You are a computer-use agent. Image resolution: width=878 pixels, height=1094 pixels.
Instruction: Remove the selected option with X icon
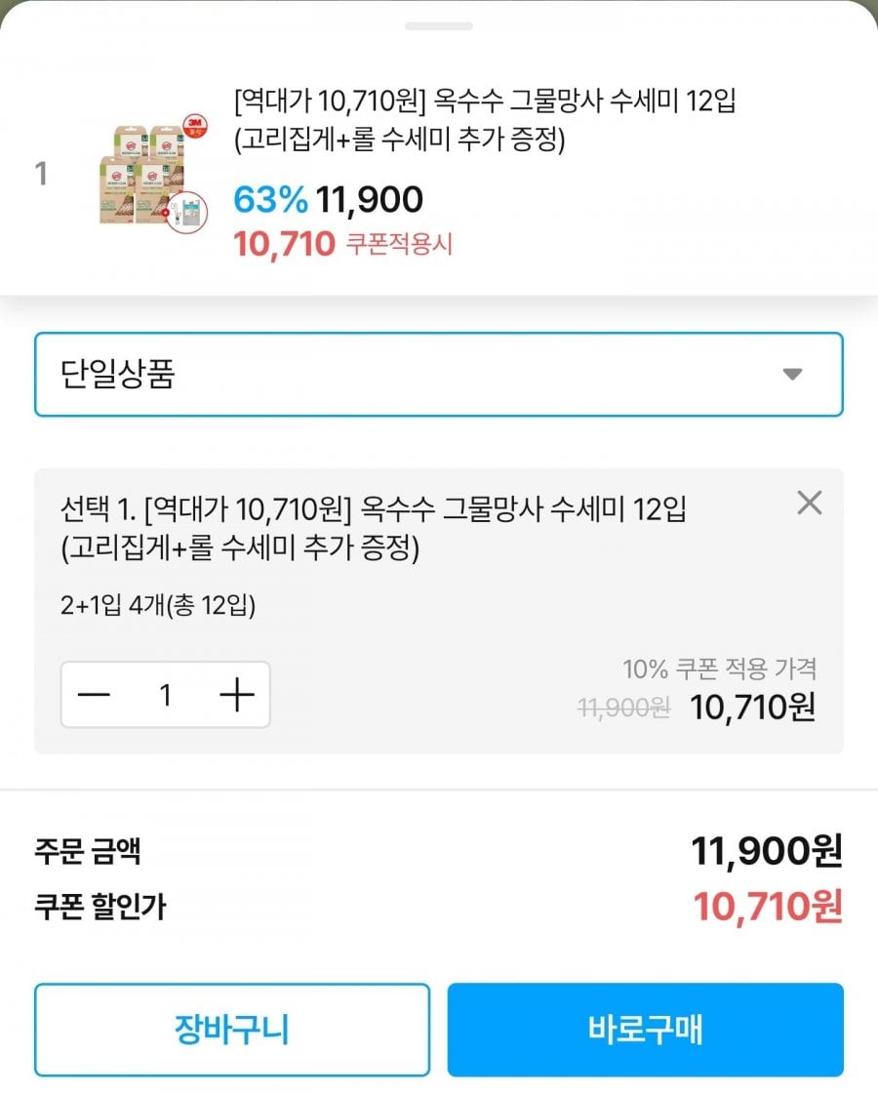tap(810, 504)
